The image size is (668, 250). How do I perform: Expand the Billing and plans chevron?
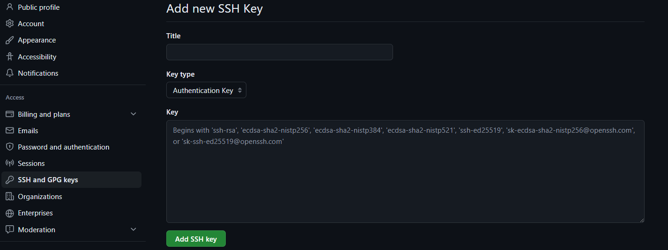pyautogui.click(x=134, y=114)
